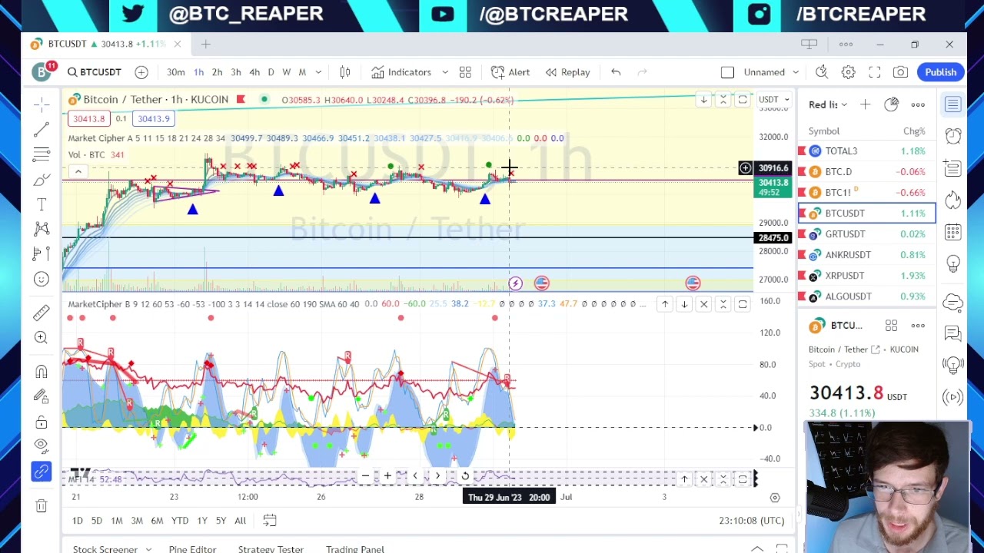Open the Strategy Tester tab
984x553 pixels.
coord(271,548)
